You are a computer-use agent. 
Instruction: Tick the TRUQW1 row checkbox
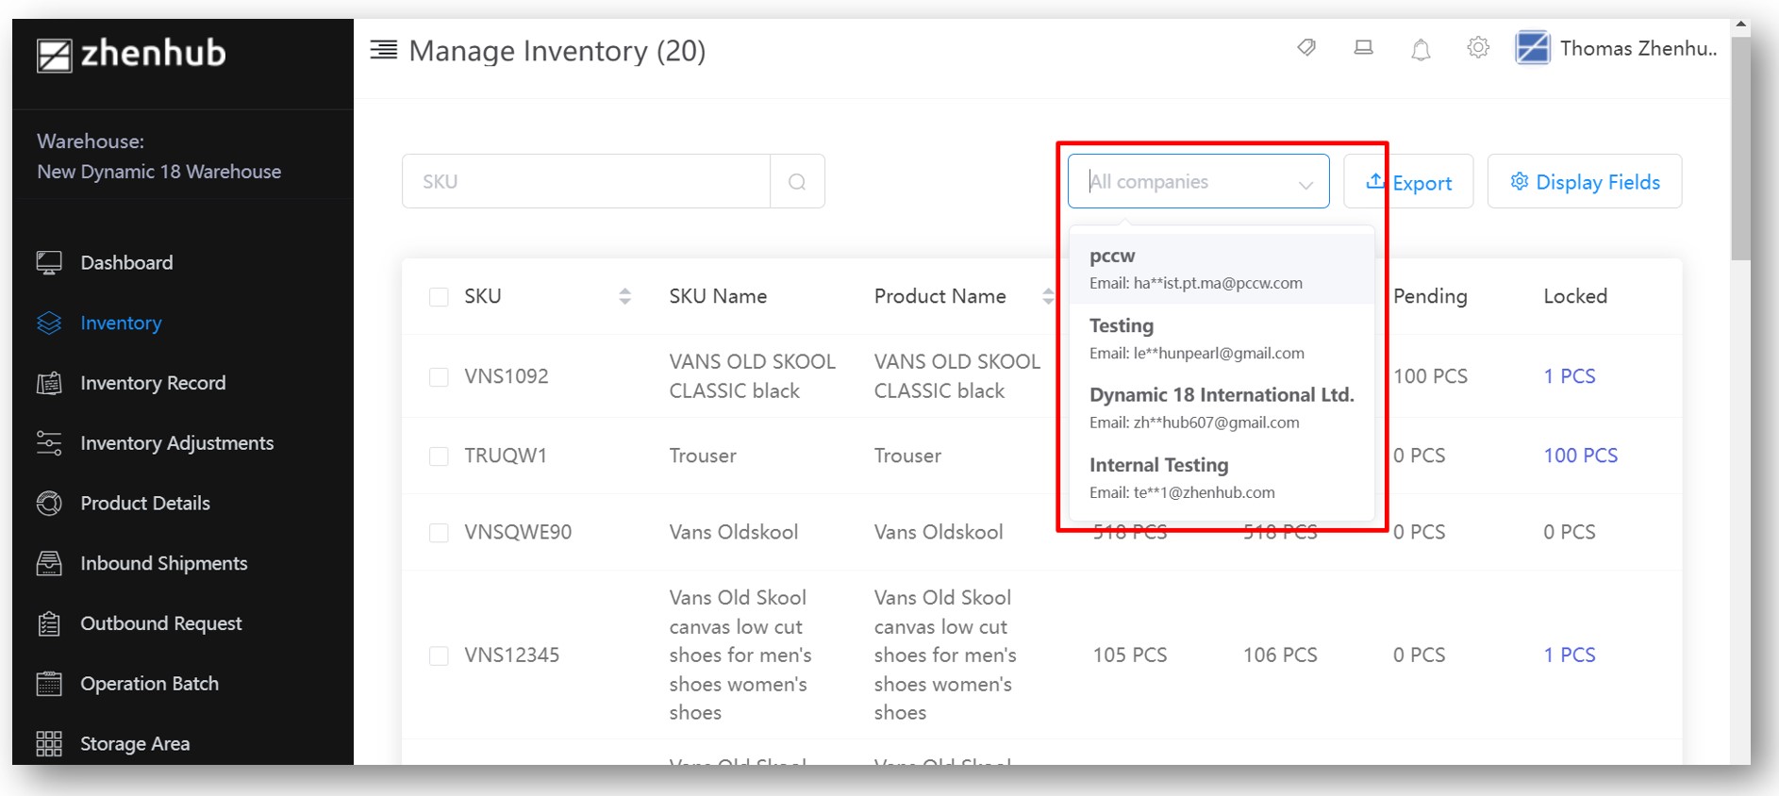pos(439,456)
